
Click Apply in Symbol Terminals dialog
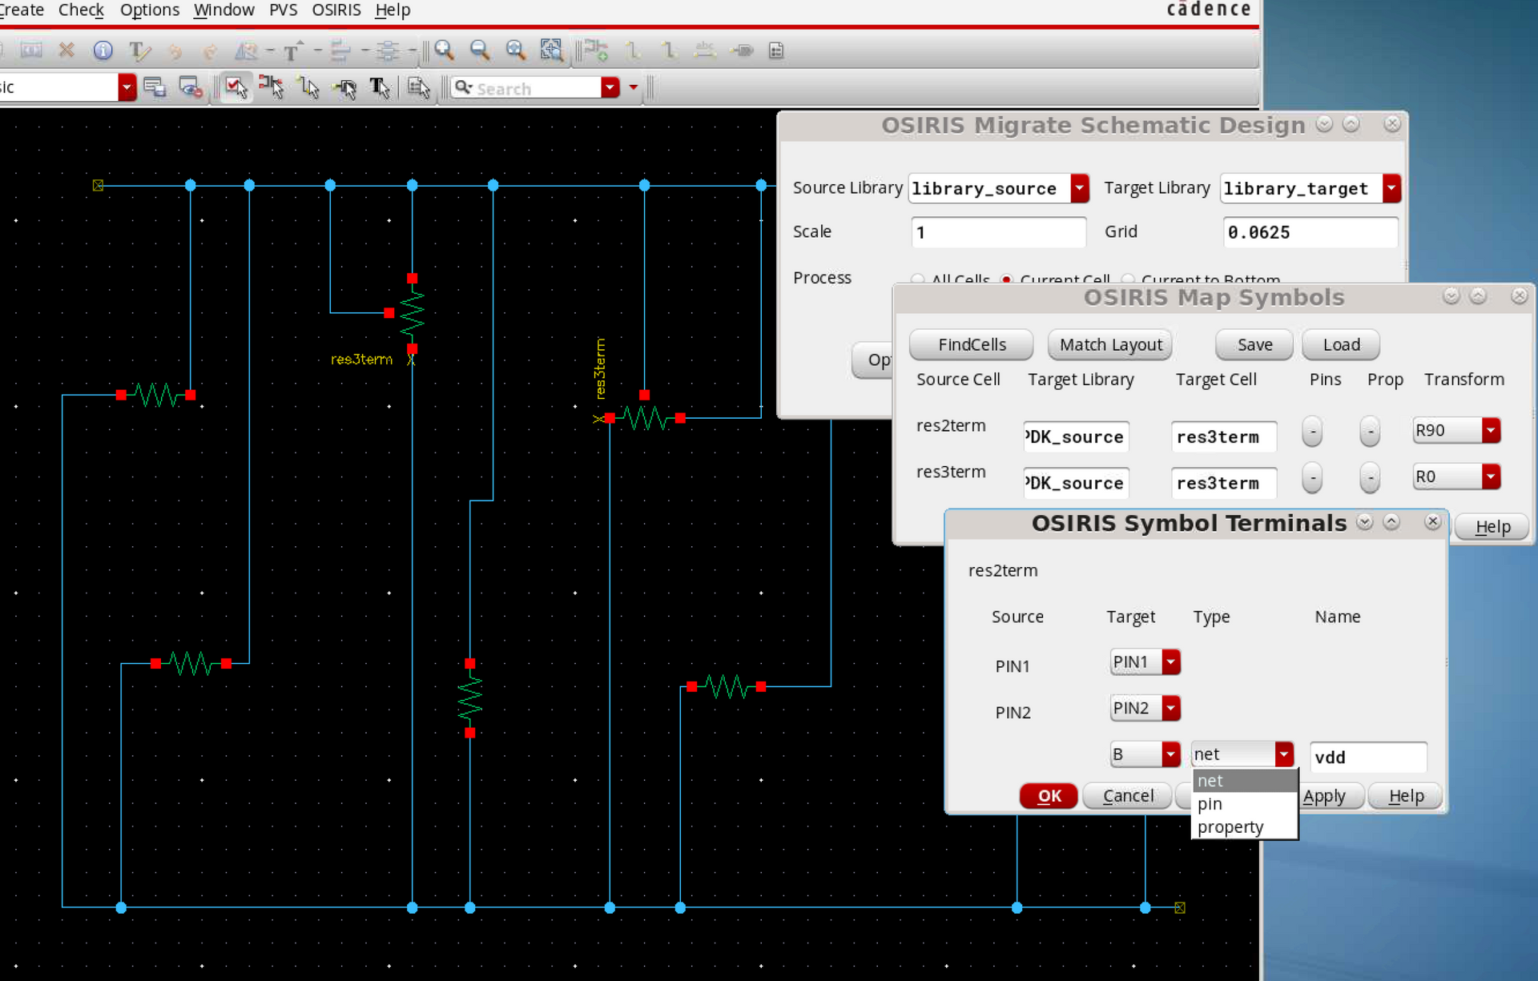(x=1330, y=796)
